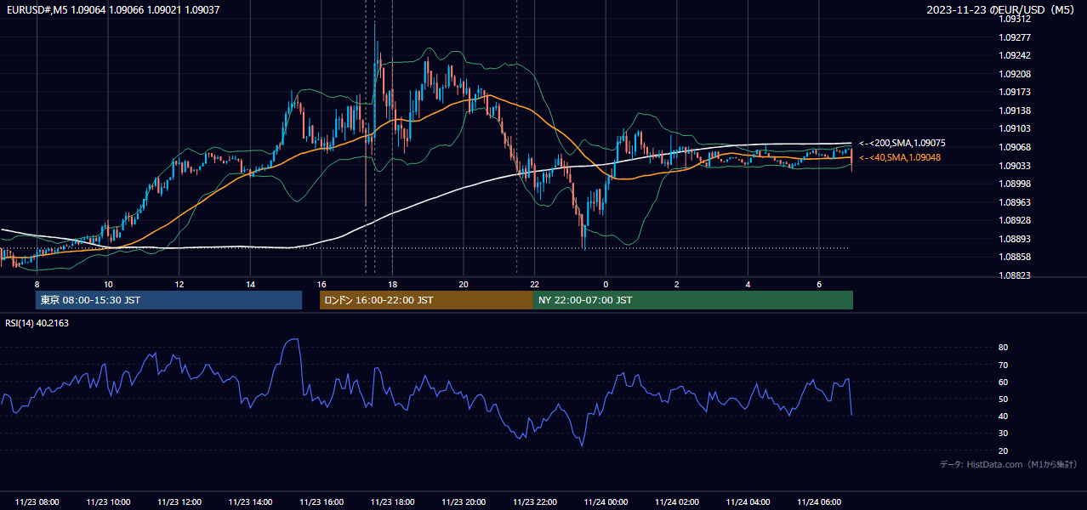
Task: Click the 11/24 00:00 date label
Action: 606,502
